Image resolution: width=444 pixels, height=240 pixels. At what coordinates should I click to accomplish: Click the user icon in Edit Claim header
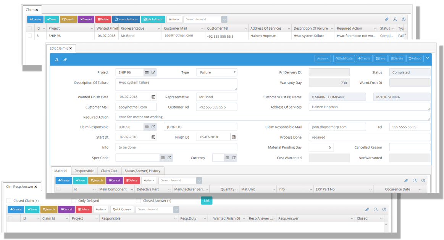click(57, 60)
